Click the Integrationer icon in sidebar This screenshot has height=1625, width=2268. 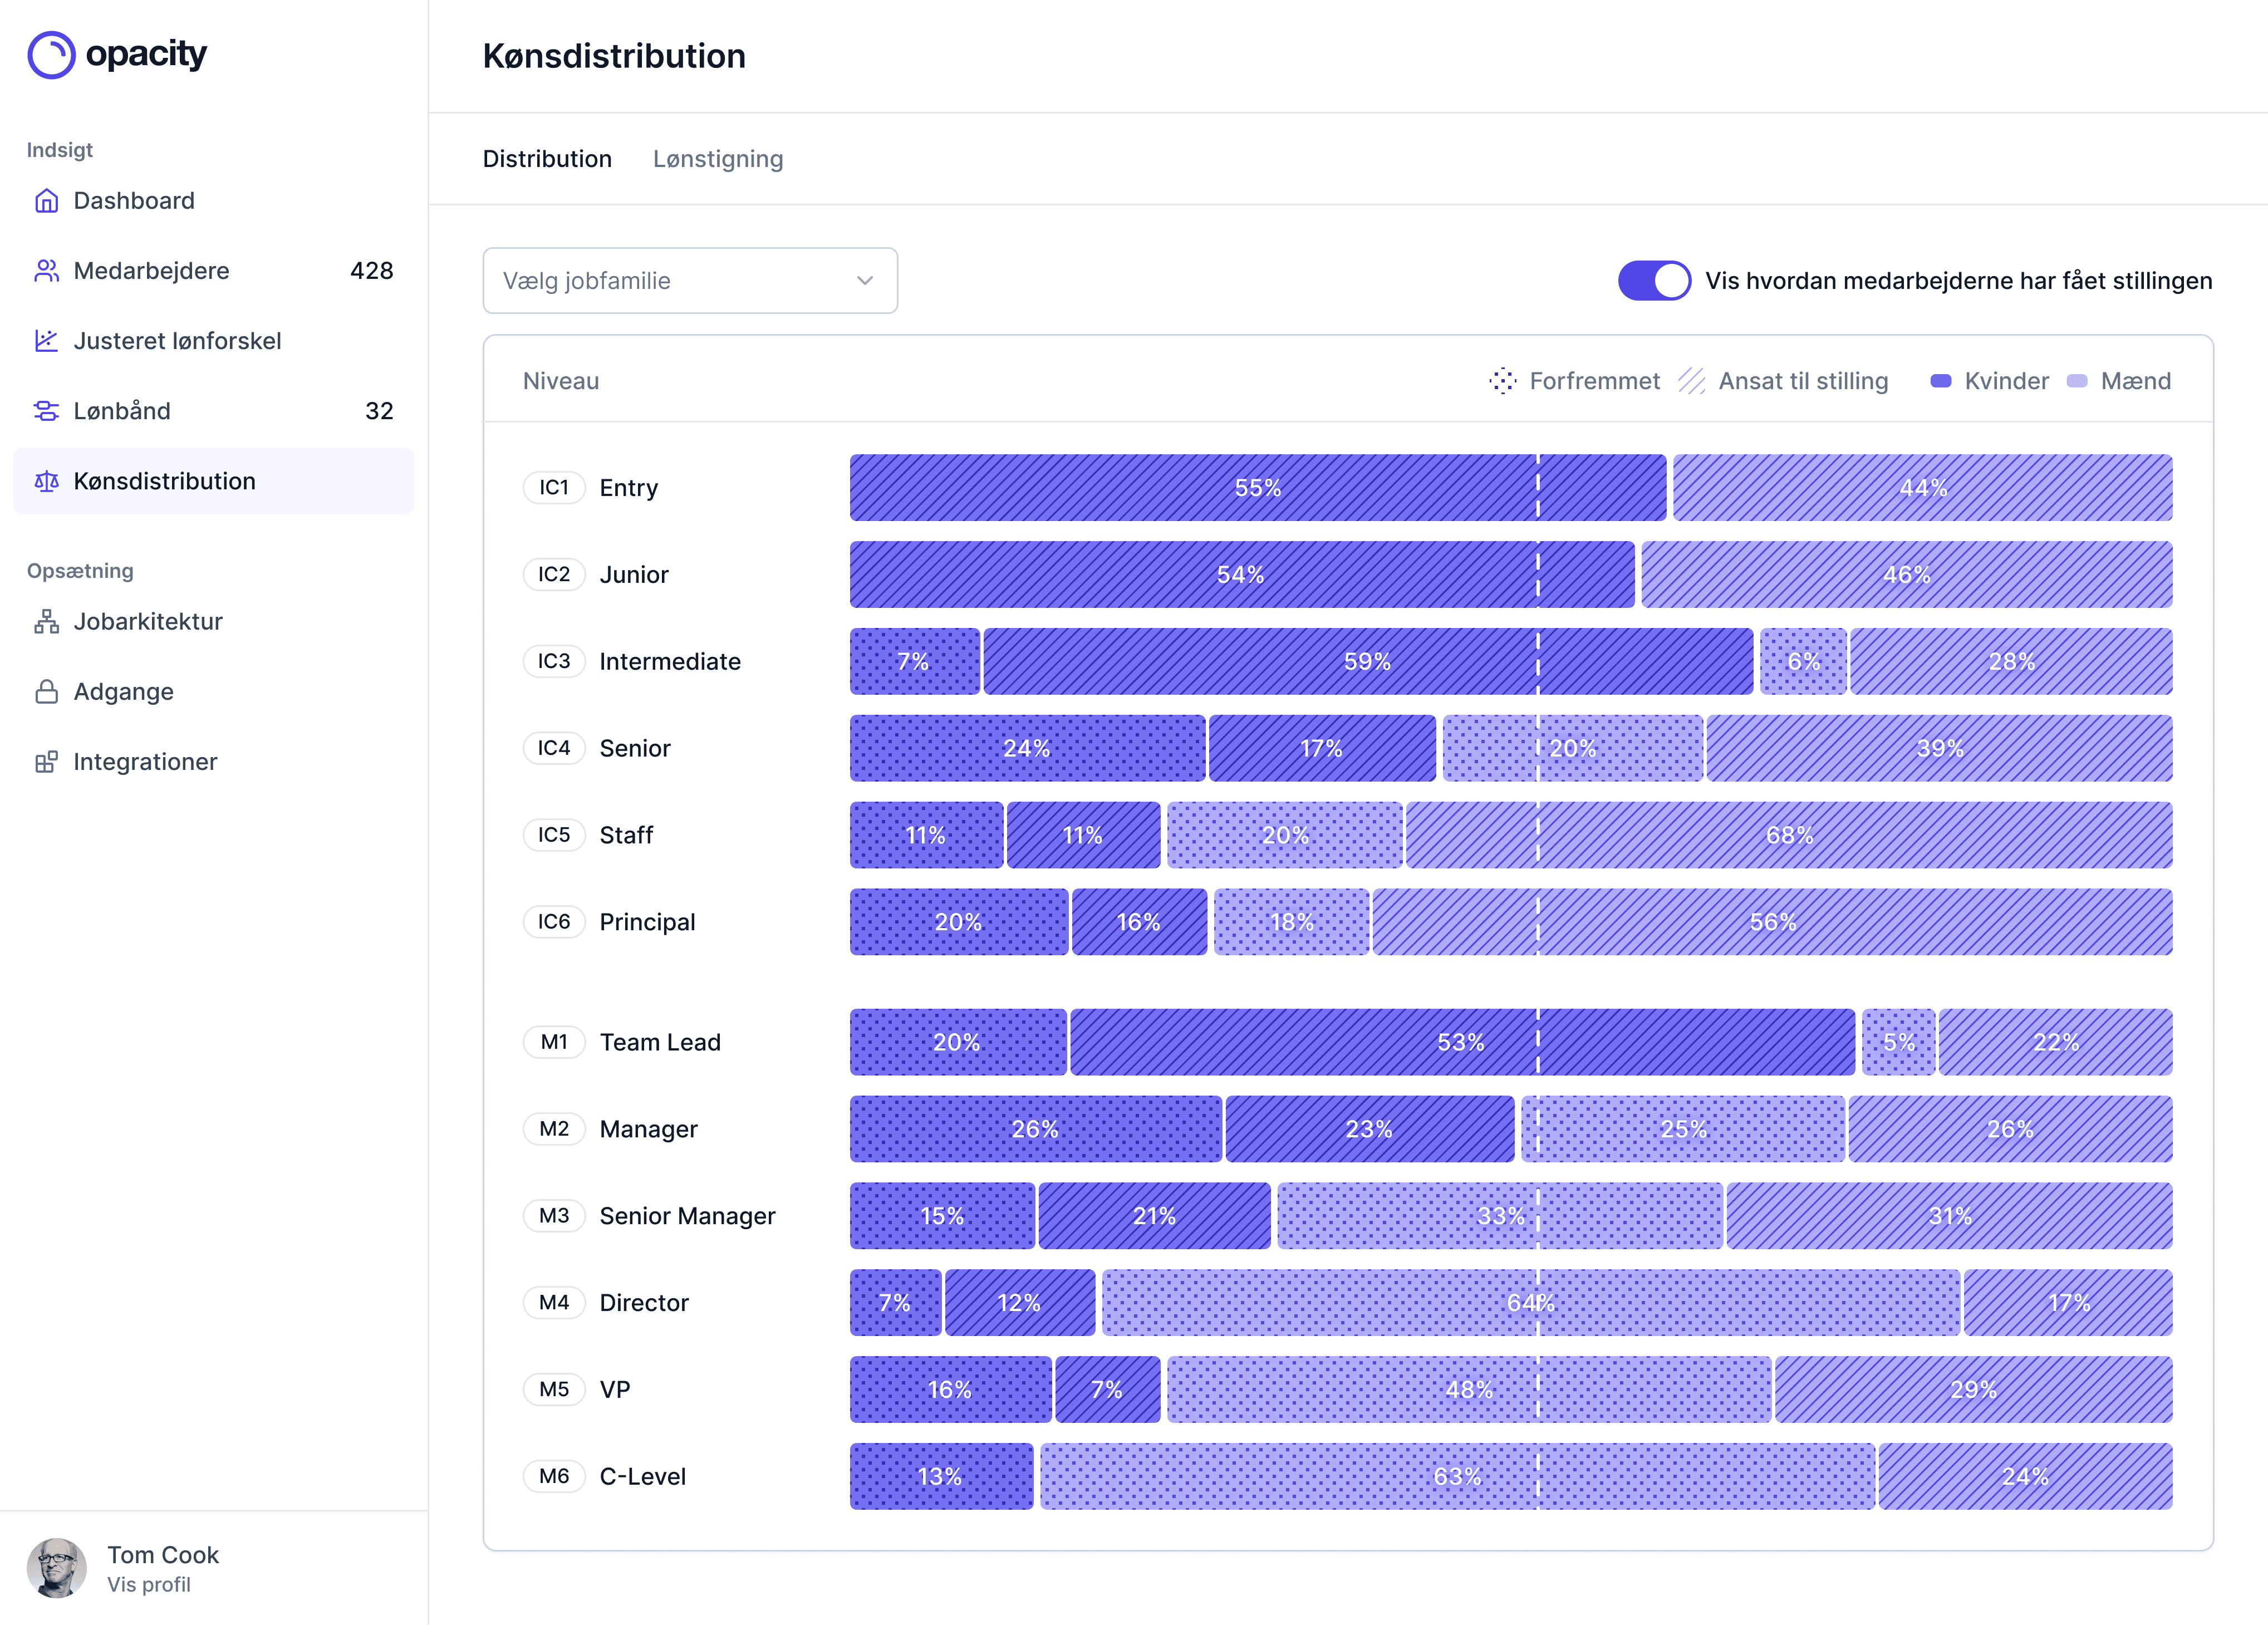46,761
